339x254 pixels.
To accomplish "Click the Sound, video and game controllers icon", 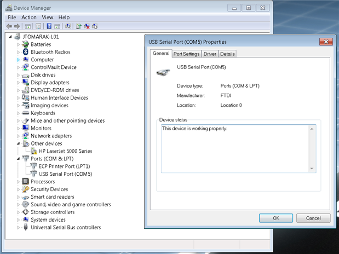I will [26, 204].
